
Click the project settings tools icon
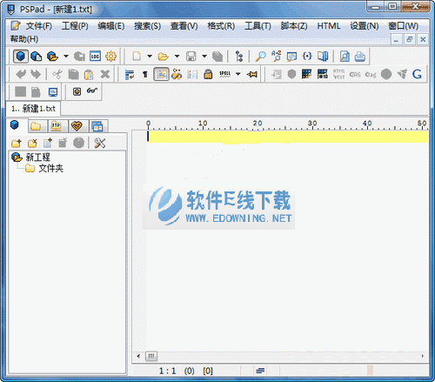(100, 143)
